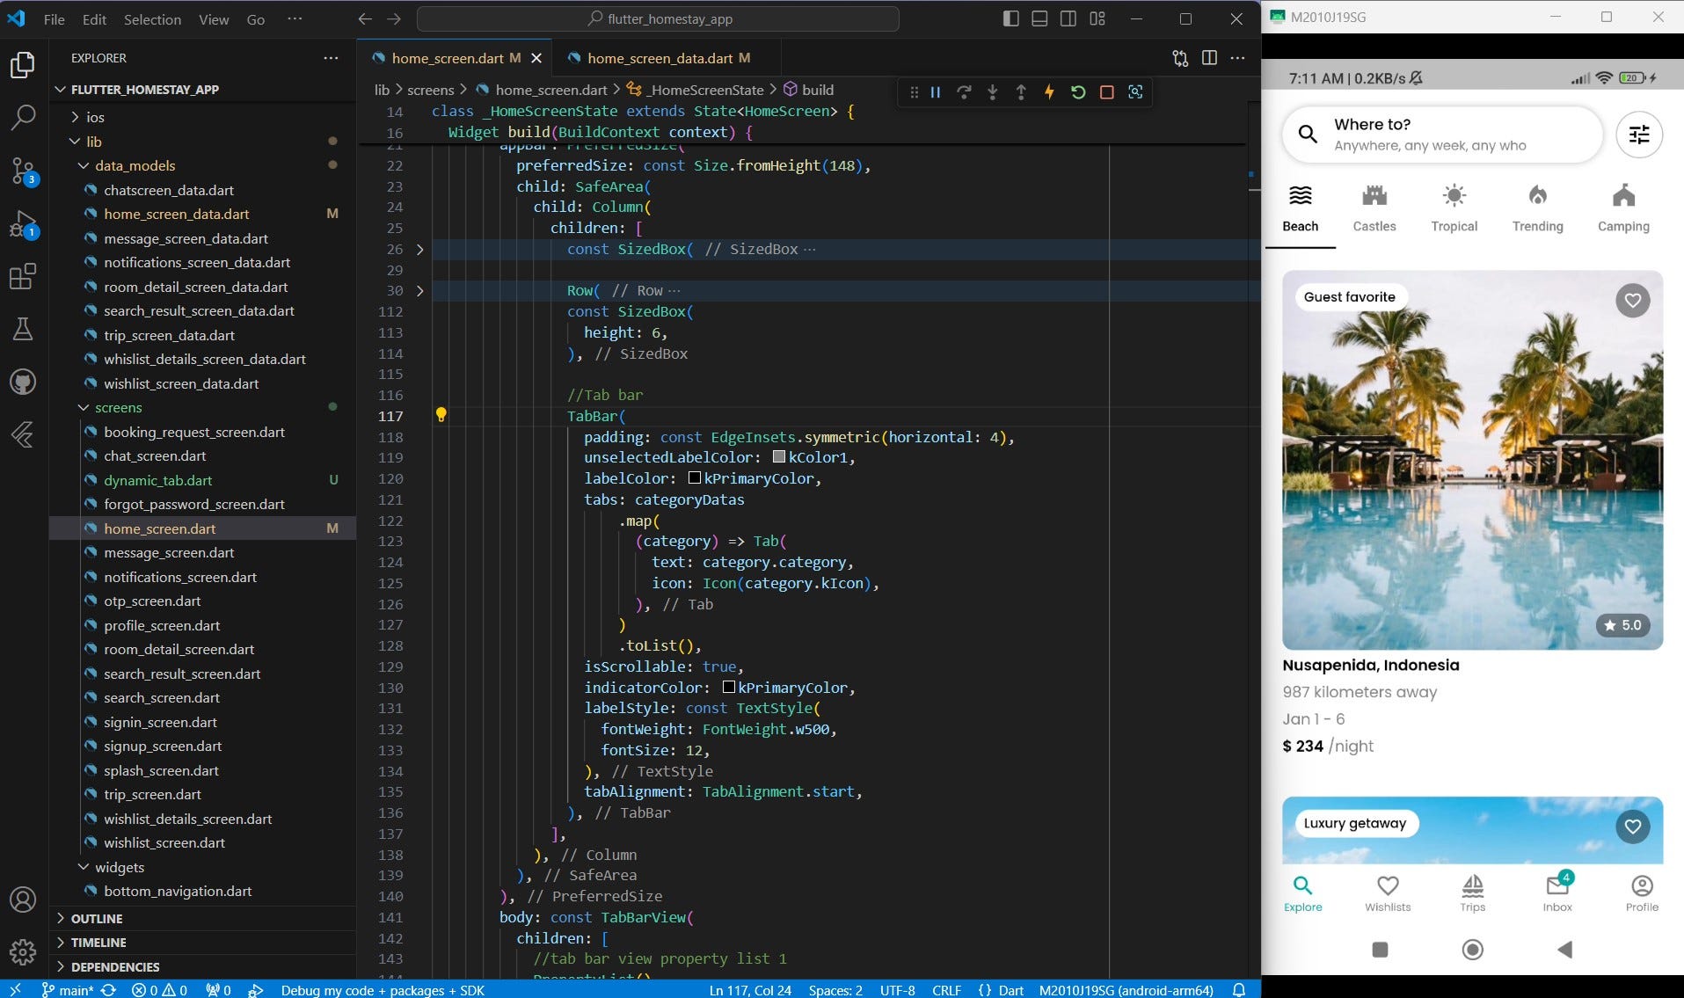This screenshot has height=998, width=1684.
Task: Select the Castles category tab
Action: click(x=1374, y=209)
